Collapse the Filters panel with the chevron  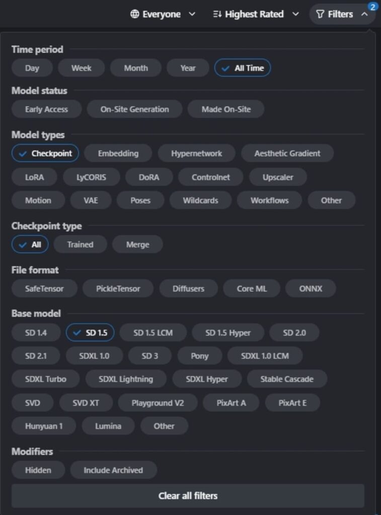click(x=364, y=14)
